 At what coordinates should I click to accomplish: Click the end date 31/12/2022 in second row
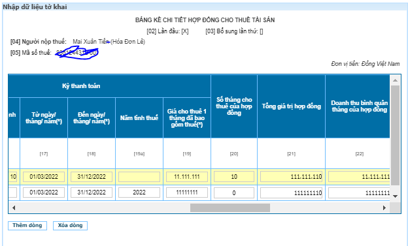point(92,192)
